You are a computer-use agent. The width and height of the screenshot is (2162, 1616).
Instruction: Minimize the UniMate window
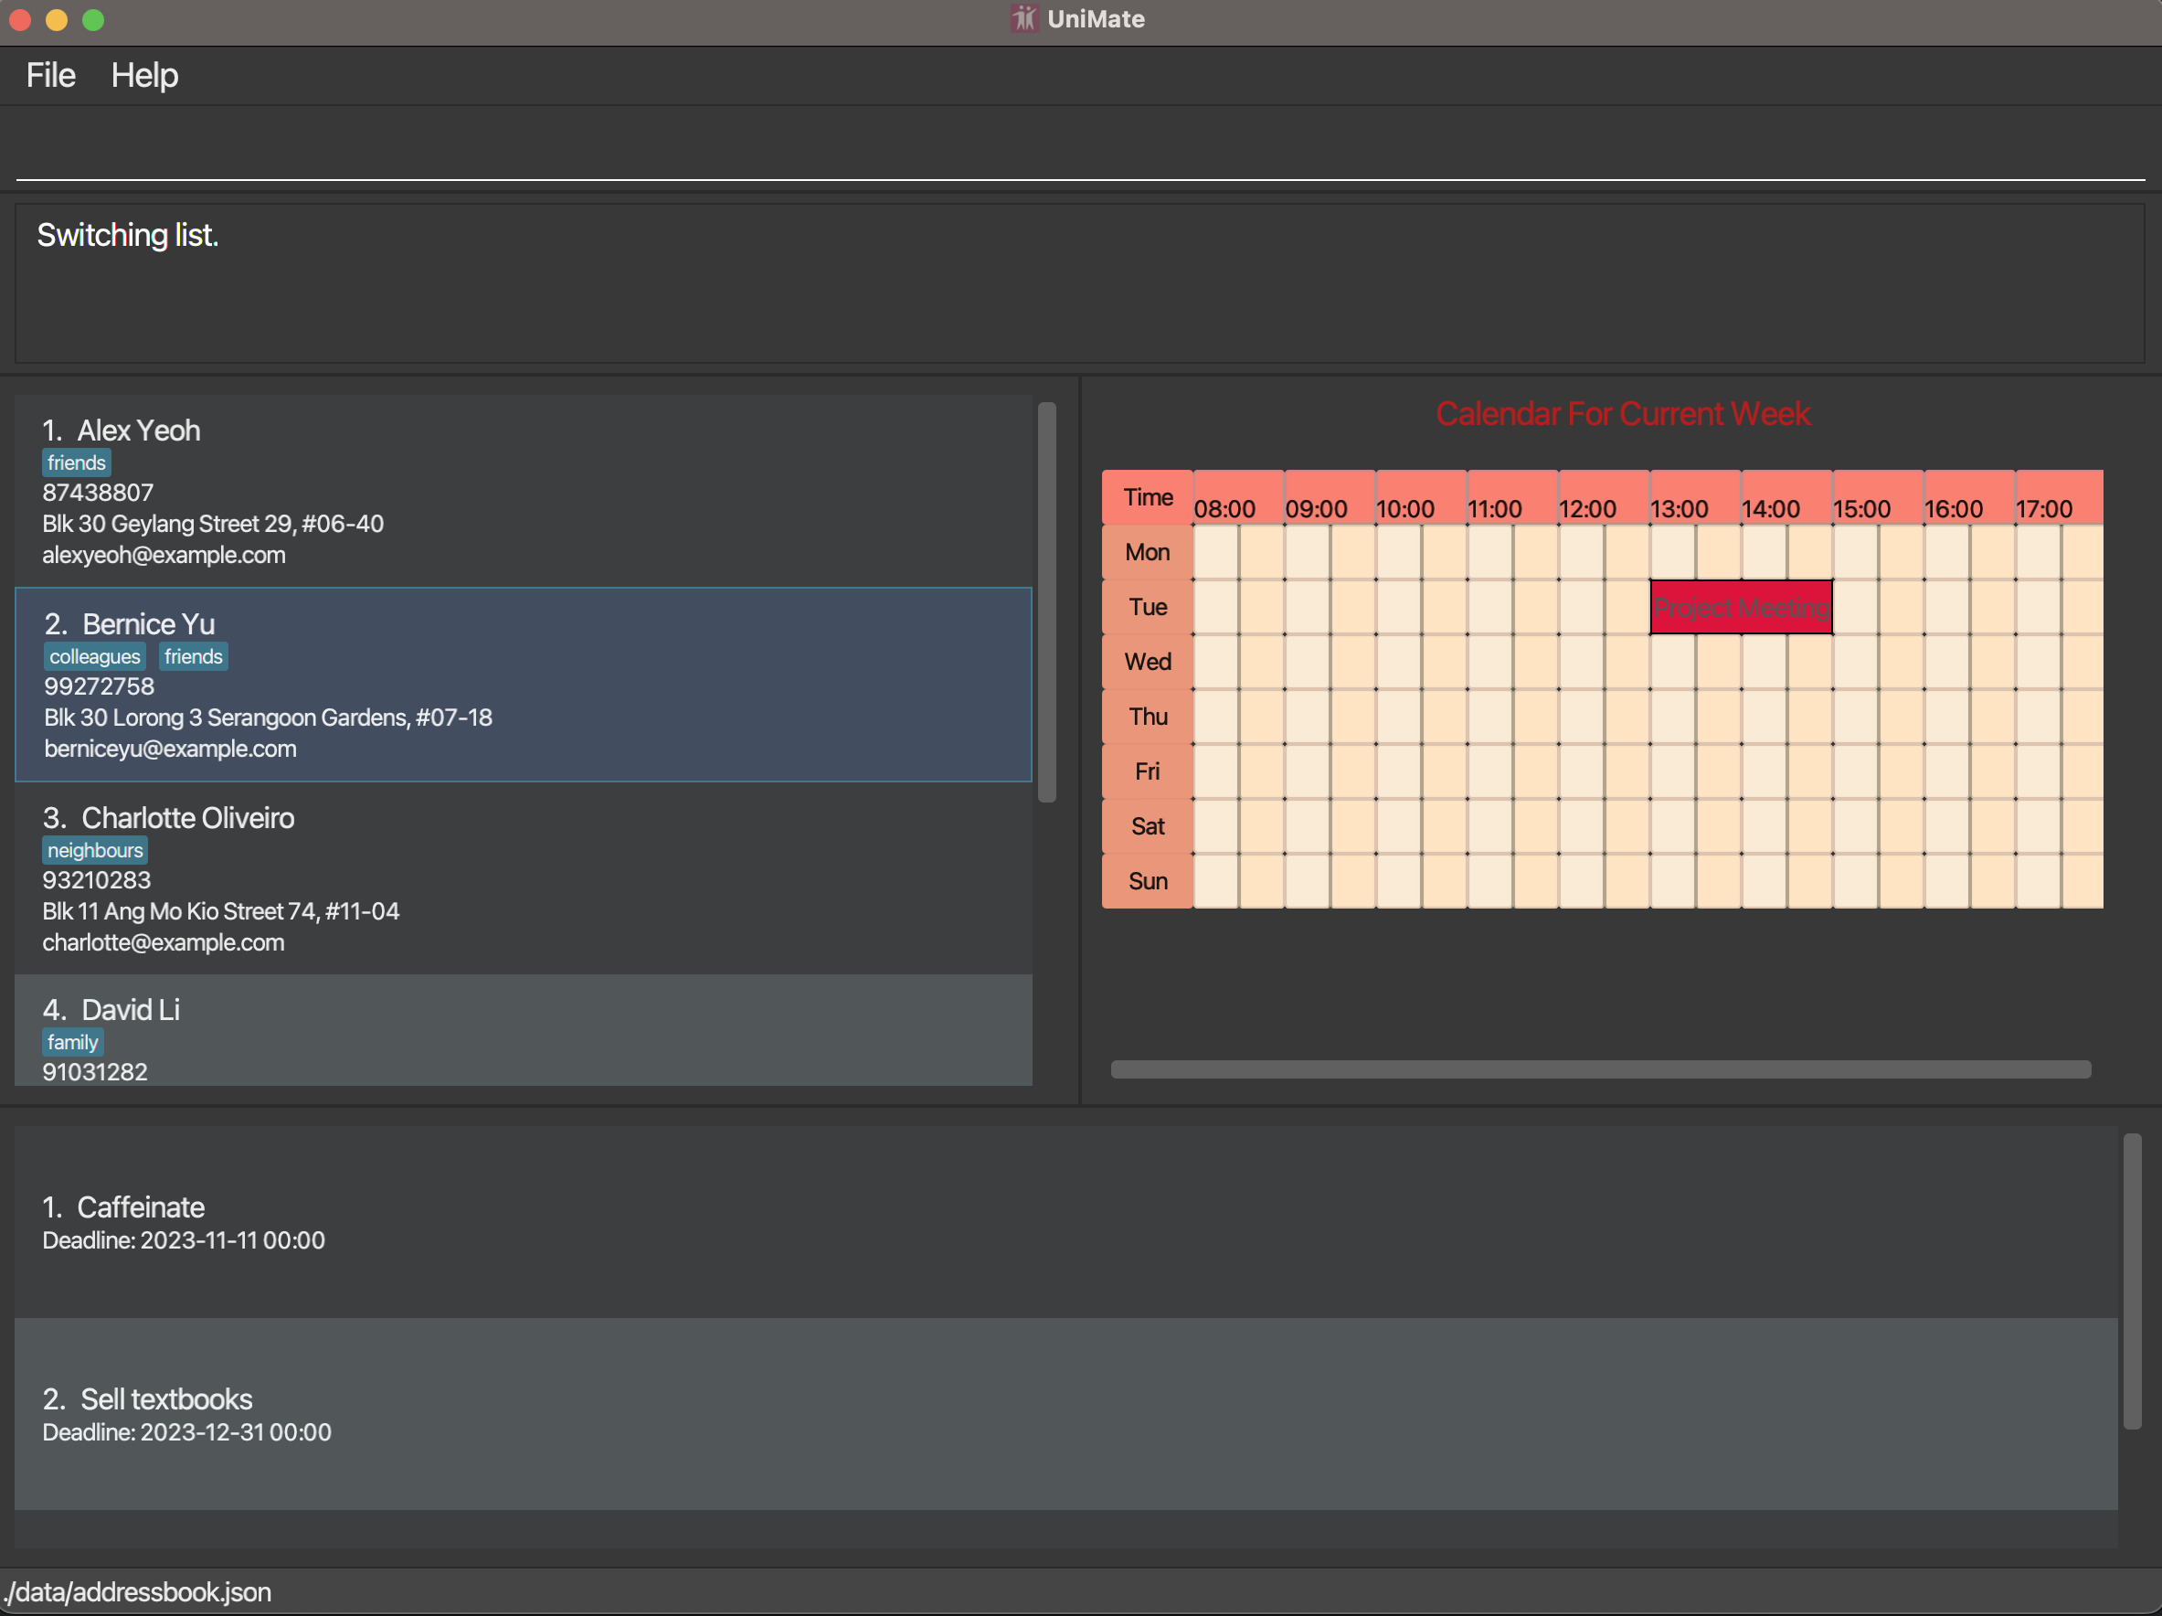57,19
